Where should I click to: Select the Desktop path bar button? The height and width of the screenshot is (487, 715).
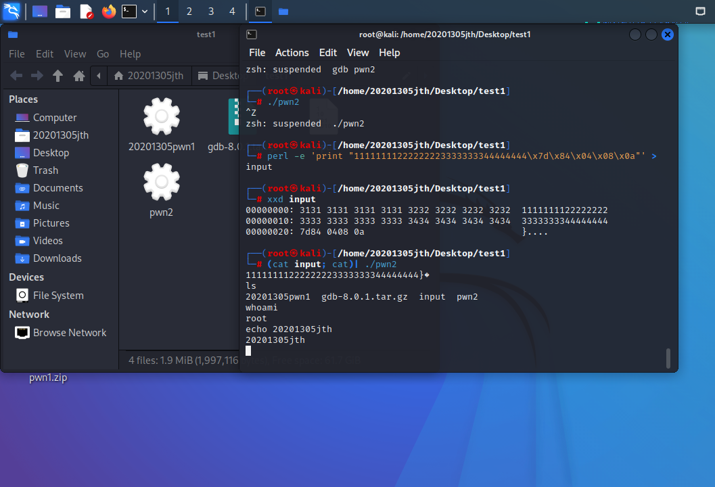click(217, 76)
